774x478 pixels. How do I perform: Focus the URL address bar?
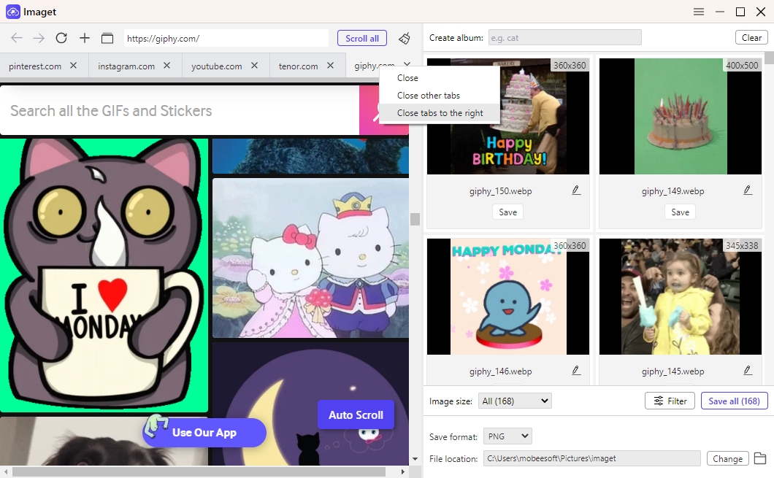point(226,39)
